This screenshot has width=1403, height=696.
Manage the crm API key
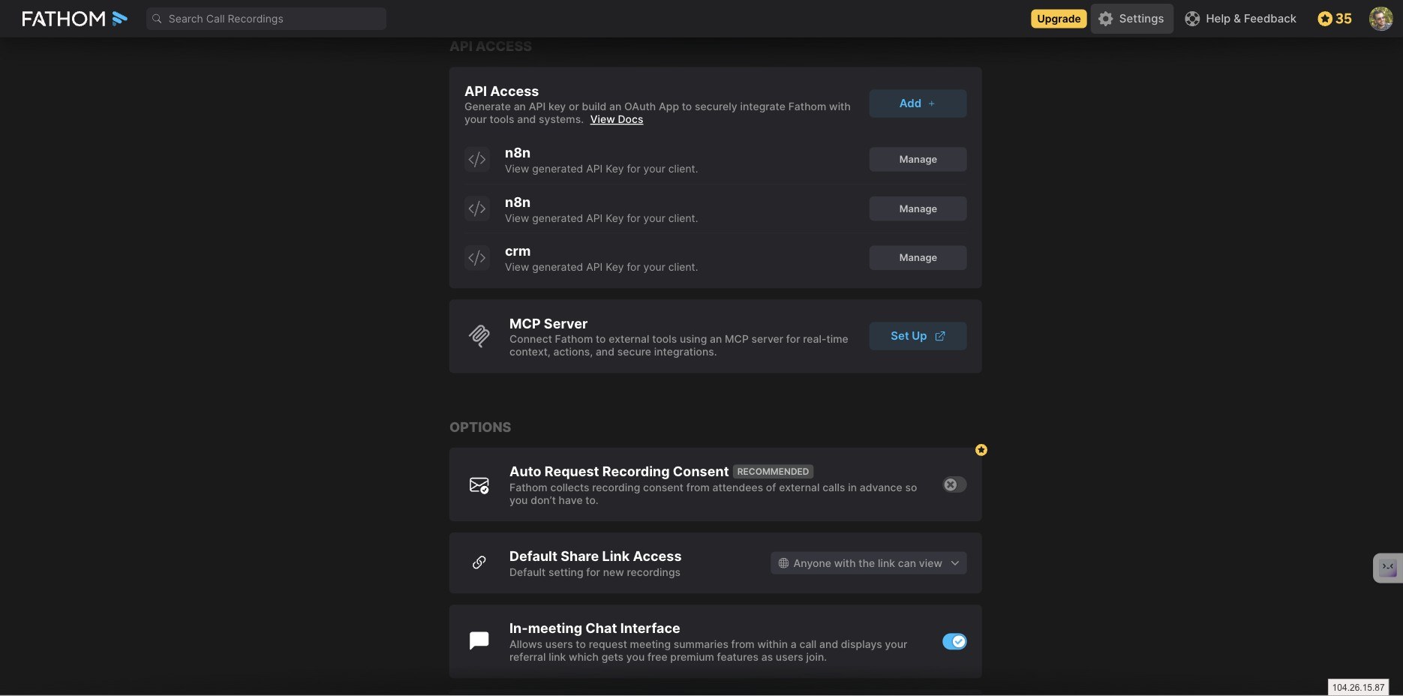[x=918, y=257]
